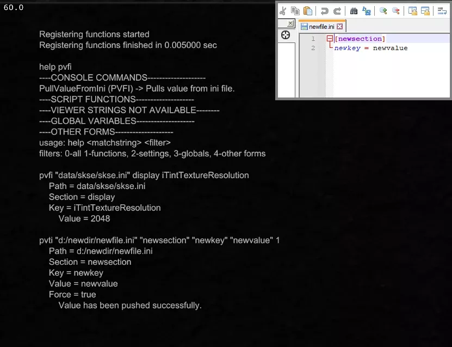
Task: Click the '60.0' FPS counter
Action: click(x=14, y=8)
